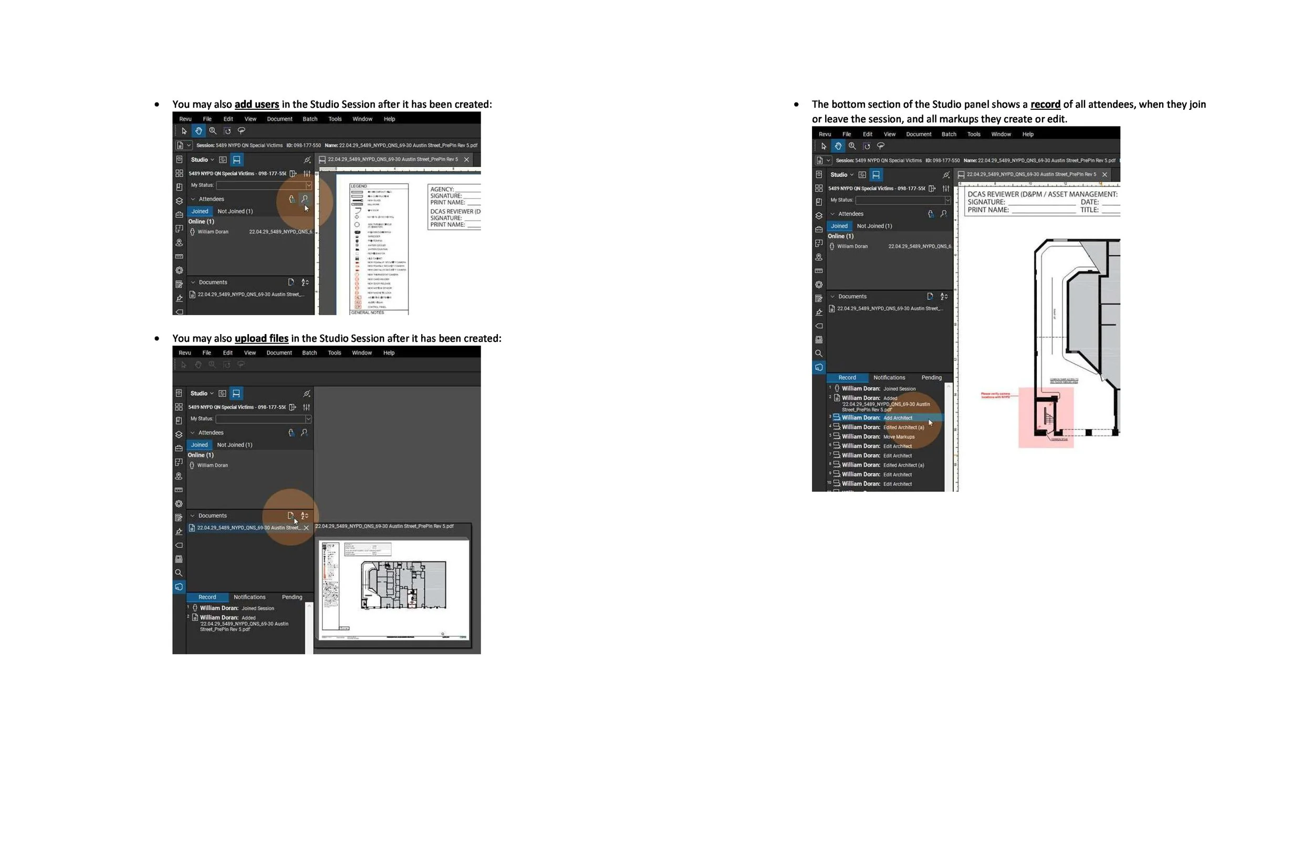Open Document menu in record screenshot
The image size is (1313, 850).
[919, 134]
